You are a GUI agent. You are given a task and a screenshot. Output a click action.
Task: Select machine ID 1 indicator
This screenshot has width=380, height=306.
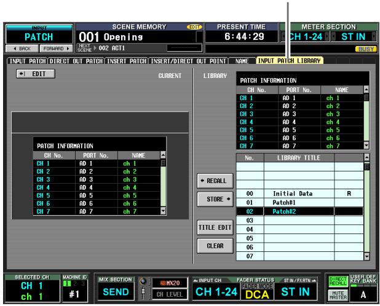(x=66, y=283)
